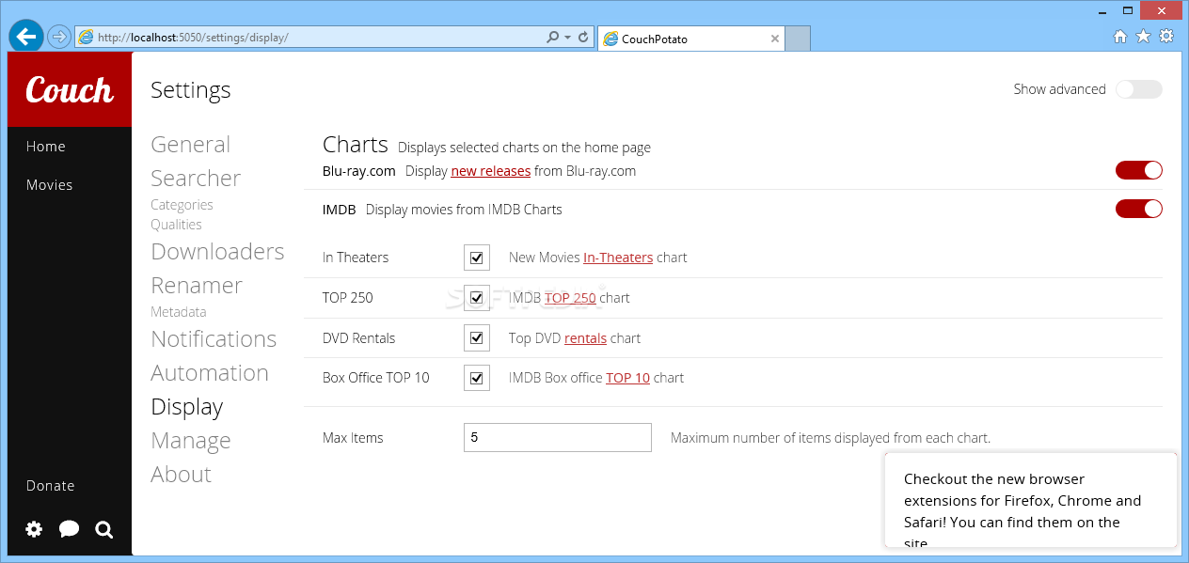Image resolution: width=1189 pixels, height=563 pixels.
Task: Open address bar search dropdown arrow
Action: pos(567,38)
